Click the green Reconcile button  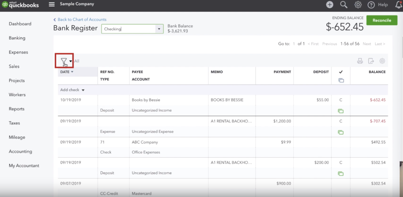382,20
